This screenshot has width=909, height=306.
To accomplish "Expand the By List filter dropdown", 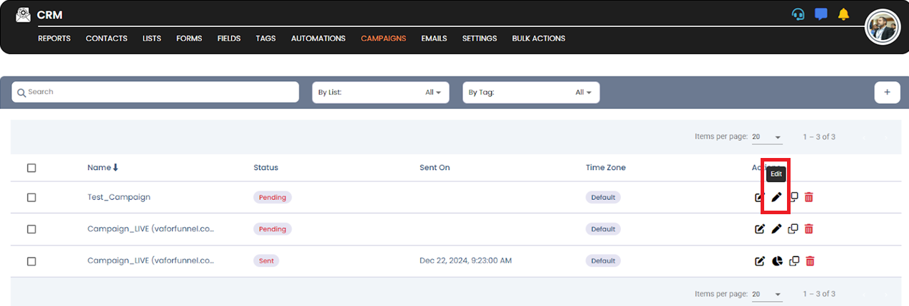I will tap(380, 93).
